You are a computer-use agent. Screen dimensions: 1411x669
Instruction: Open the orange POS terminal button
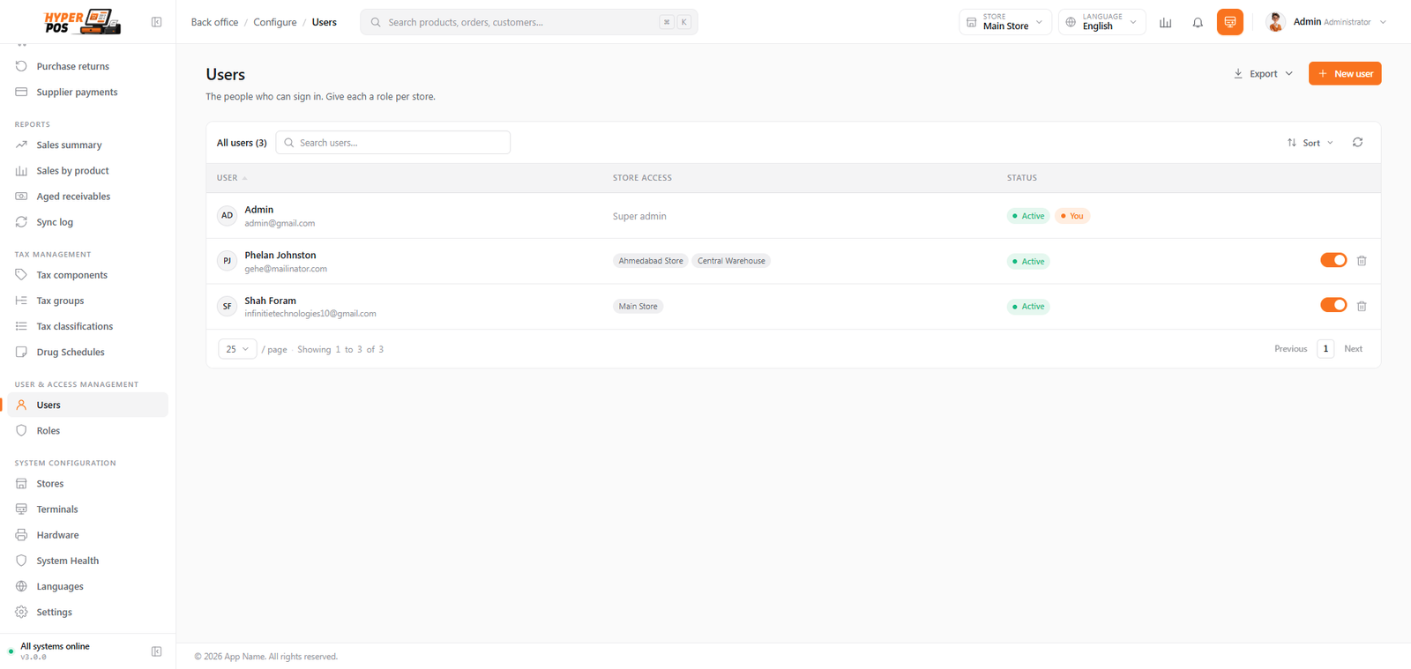coord(1229,22)
